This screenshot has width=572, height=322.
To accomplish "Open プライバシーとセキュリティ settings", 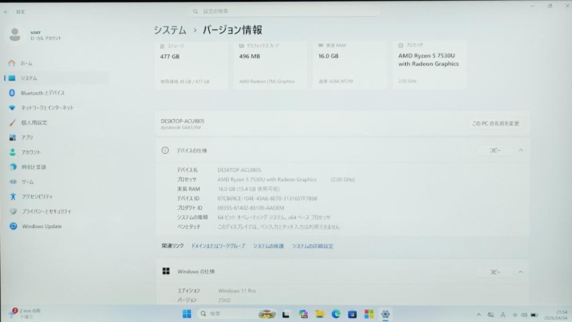I will point(48,211).
